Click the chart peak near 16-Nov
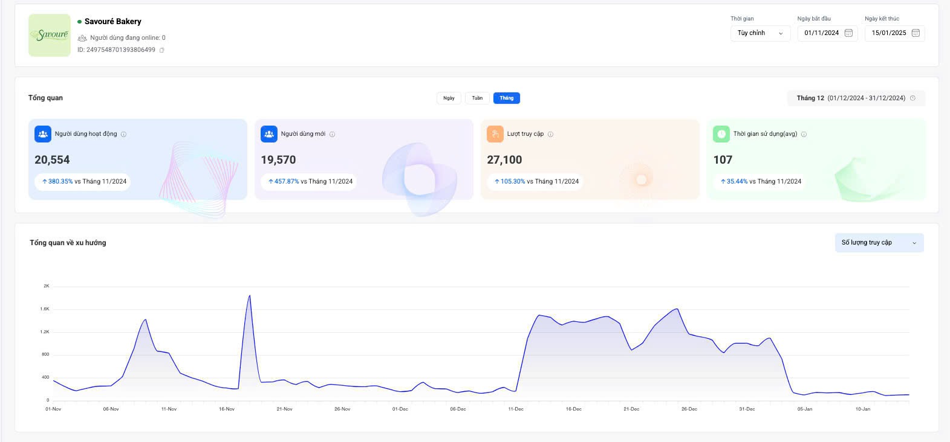The width and height of the screenshot is (950, 442). click(x=250, y=296)
